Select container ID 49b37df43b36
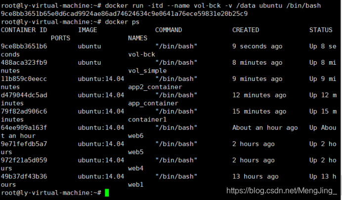Image resolution: width=342 pixels, height=200 pixels. tap(24, 176)
